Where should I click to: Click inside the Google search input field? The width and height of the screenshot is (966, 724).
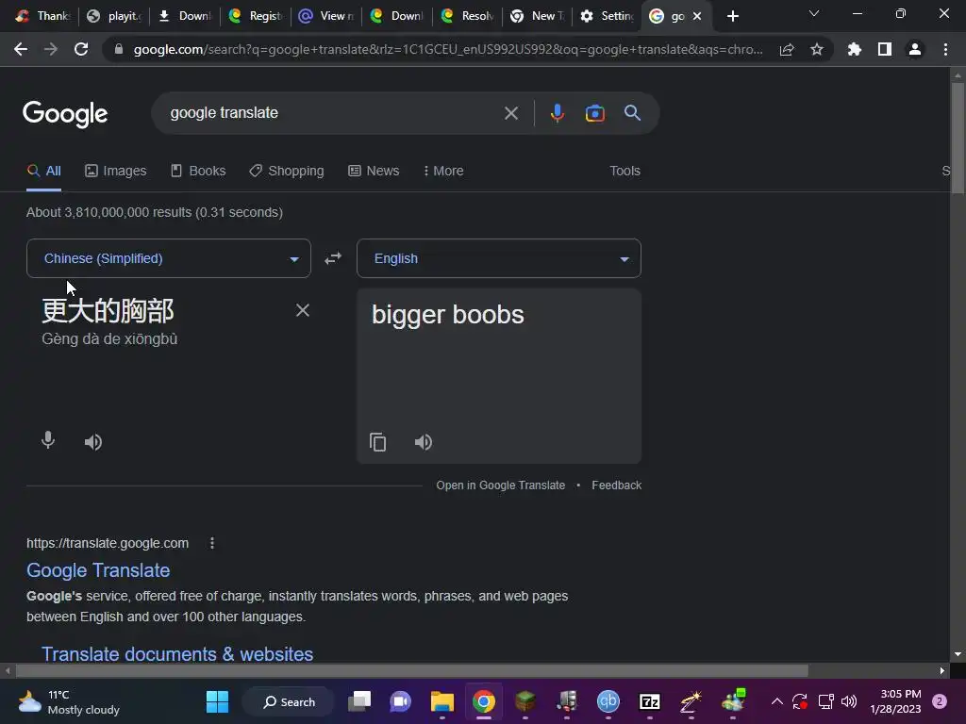pos(333,113)
